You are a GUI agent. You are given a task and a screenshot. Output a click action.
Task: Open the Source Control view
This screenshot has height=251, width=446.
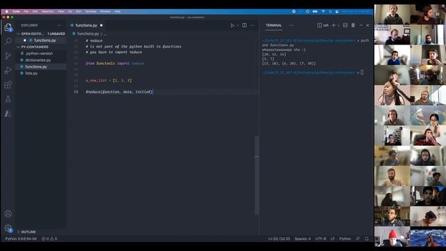pyautogui.click(x=8, y=56)
